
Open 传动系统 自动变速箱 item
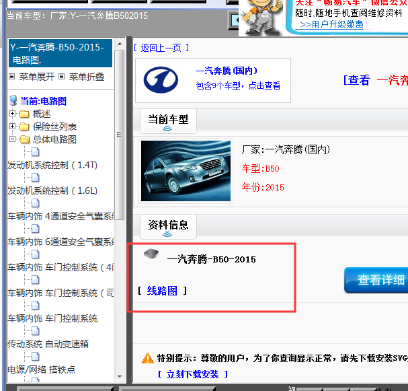pyautogui.click(x=48, y=344)
